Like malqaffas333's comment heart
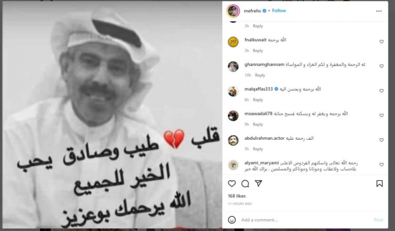Screen dimensions: 395x231 [x=381, y=91]
